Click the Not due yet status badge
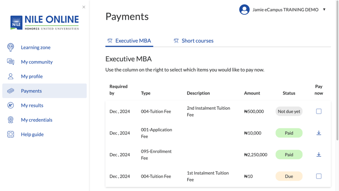Image resolution: width=339 pixels, height=191 pixels. pos(289,111)
